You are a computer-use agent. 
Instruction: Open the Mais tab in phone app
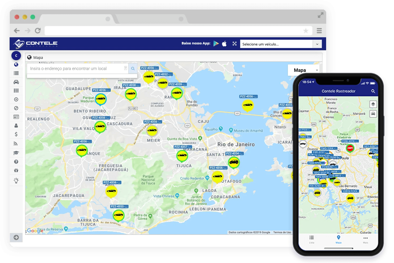click(366, 239)
